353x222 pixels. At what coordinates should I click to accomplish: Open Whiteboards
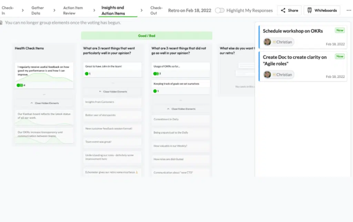pos(322,10)
